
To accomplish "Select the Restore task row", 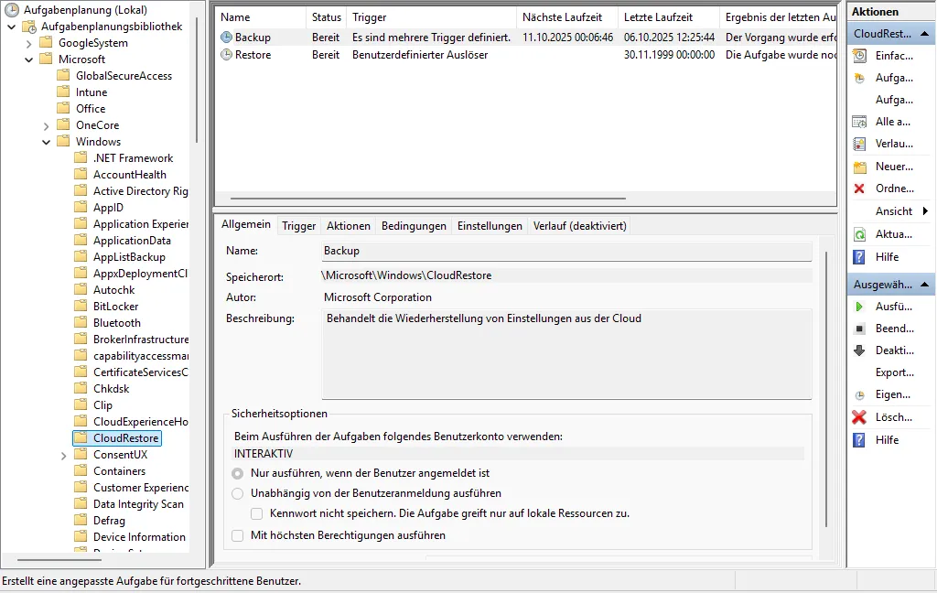I will [253, 55].
